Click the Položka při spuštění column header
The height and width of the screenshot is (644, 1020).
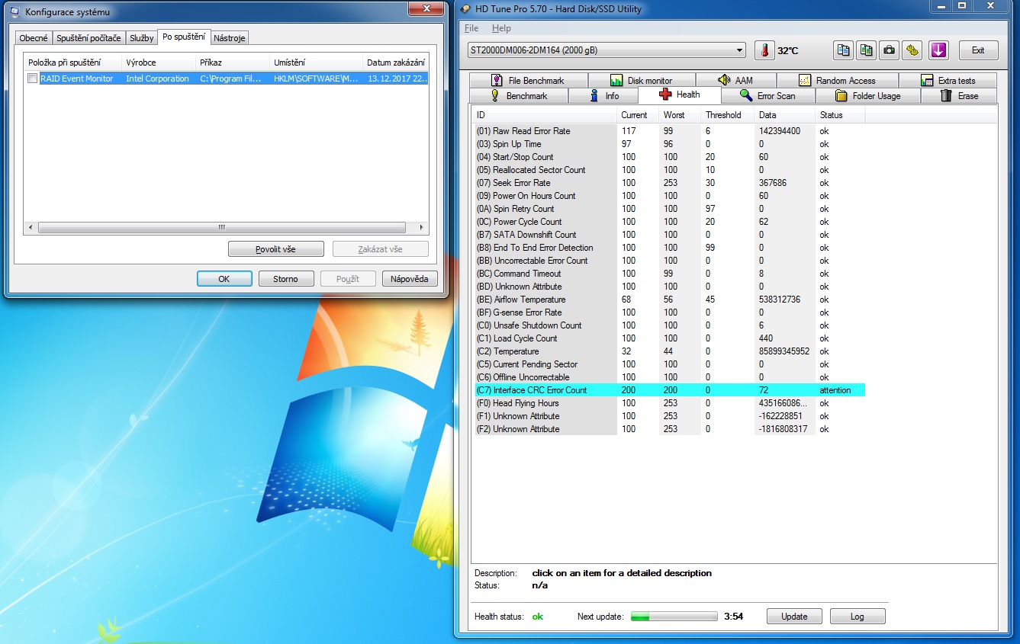[72, 62]
